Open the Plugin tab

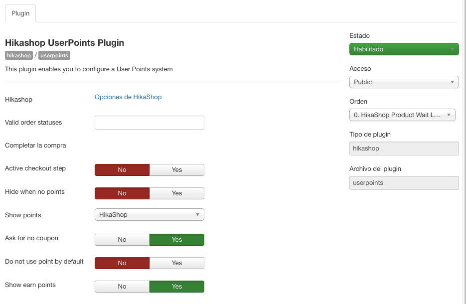[x=20, y=13]
